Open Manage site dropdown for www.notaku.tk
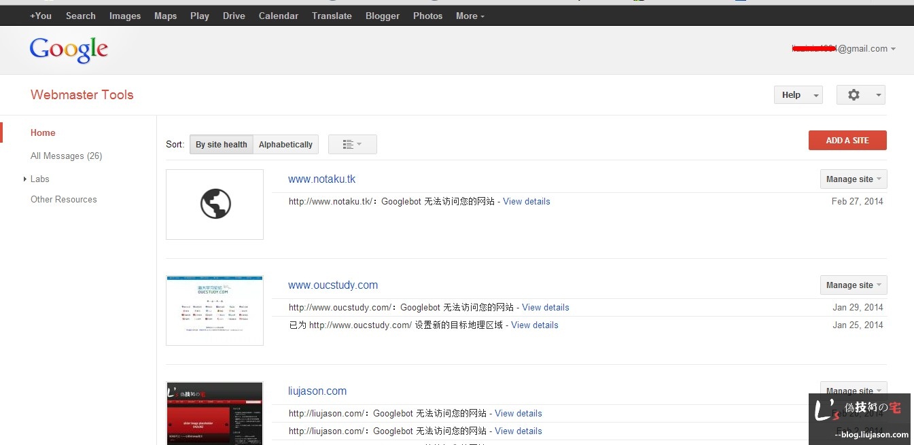914x445 pixels. [x=853, y=179]
